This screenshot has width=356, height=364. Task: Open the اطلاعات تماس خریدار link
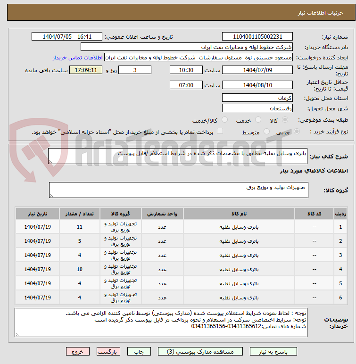[77, 58]
